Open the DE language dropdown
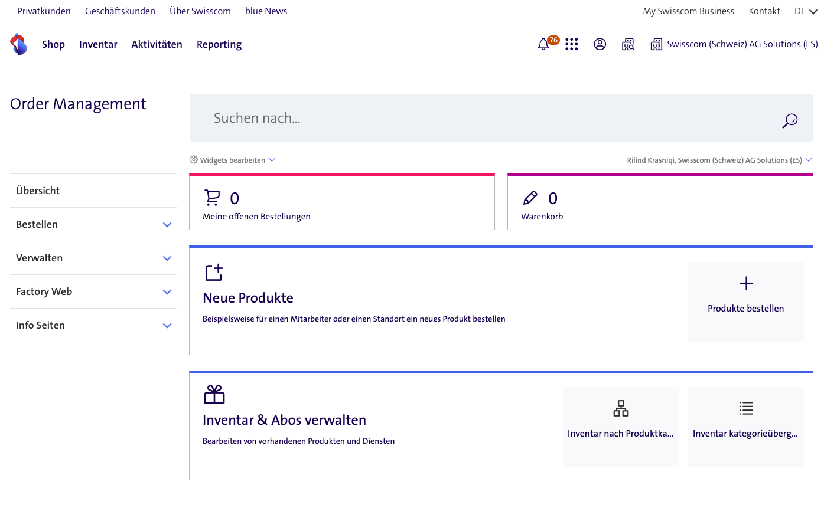The width and height of the screenshot is (824, 508). tap(806, 11)
